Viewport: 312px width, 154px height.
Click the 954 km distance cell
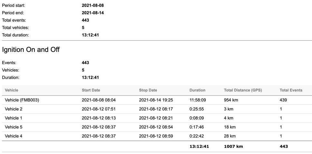point(231,100)
